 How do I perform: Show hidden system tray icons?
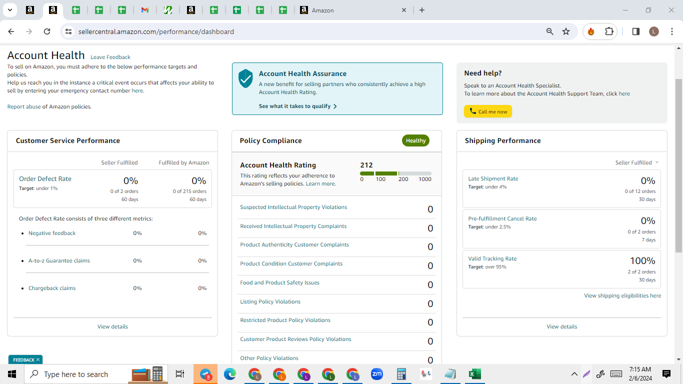click(574, 374)
